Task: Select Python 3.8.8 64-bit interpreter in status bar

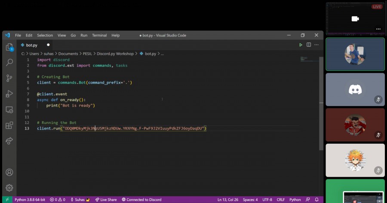Action: (30, 200)
